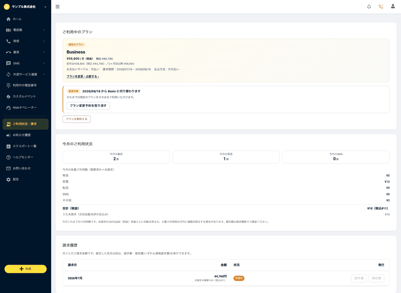Click the home icon in sidebar
The width and height of the screenshot is (401, 293).
point(8,19)
